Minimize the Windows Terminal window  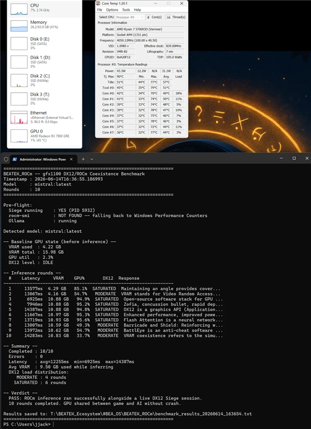point(281,158)
